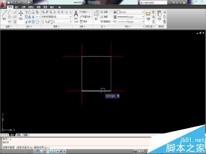
Task: Click the info center search input field
Action: click(154, 2)
